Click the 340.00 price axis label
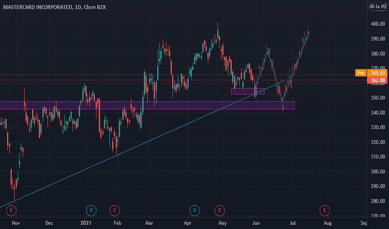 coord(378,113)
